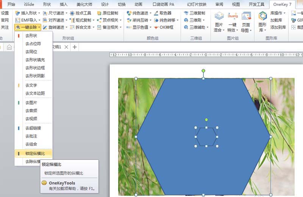The image size is (303, 197).
Task: Click the 插入形状 icon
Action: [x=17, y=13]
